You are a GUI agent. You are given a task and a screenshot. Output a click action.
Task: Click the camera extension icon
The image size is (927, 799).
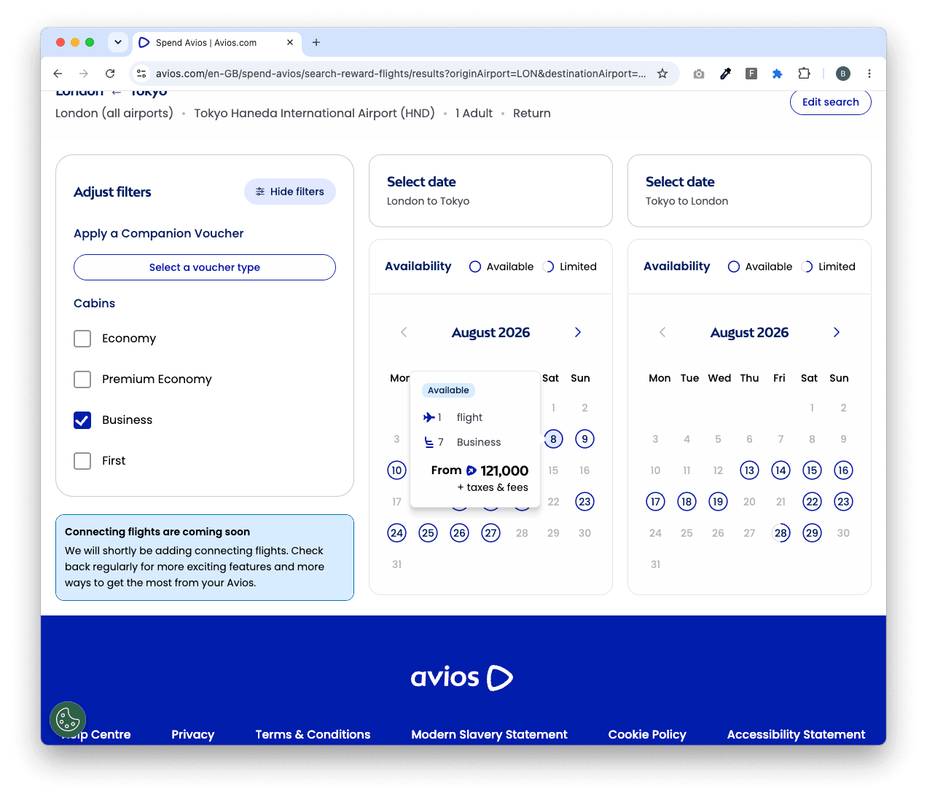coord(699,74)
